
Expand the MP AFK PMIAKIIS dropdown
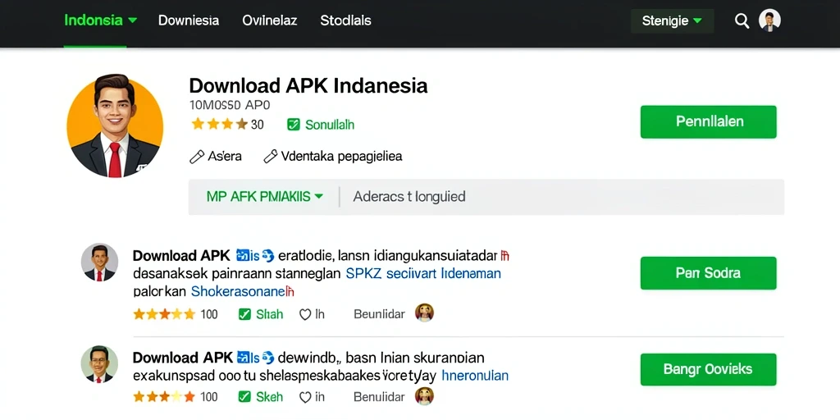(x=265, y=197)
